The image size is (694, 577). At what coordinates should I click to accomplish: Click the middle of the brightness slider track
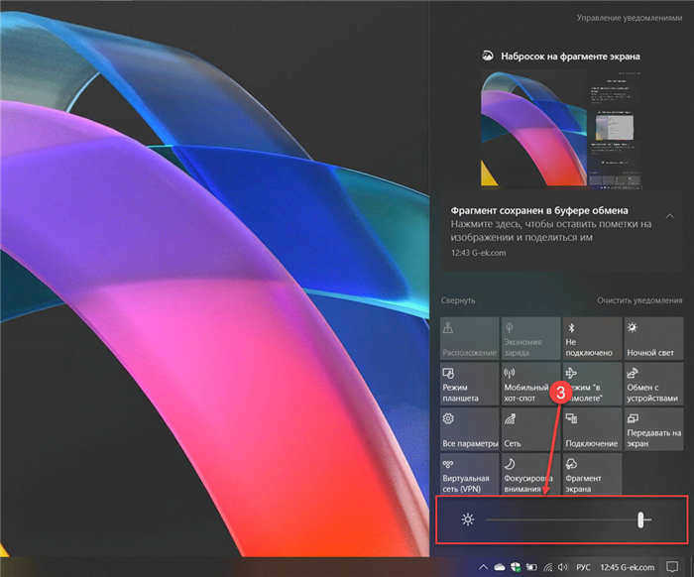click(x=568, y=519)
